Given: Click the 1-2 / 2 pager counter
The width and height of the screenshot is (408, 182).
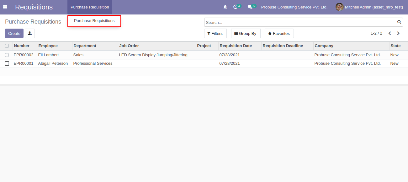Looking at the screenshot, I should coord(376,33).
